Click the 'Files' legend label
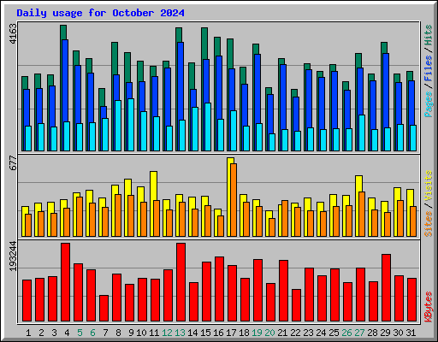438x342 pixels. click(428, 68)
